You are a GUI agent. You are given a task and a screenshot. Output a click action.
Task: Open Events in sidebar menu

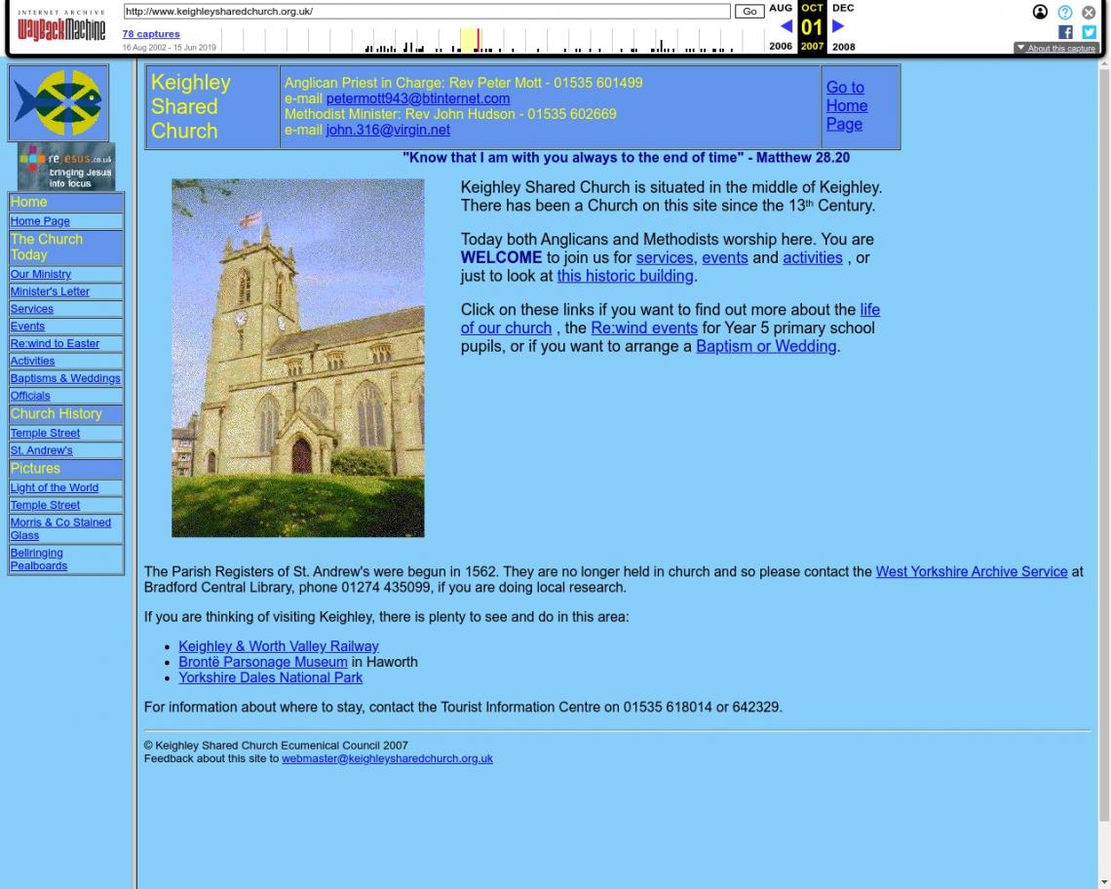[x=27, y=327]
